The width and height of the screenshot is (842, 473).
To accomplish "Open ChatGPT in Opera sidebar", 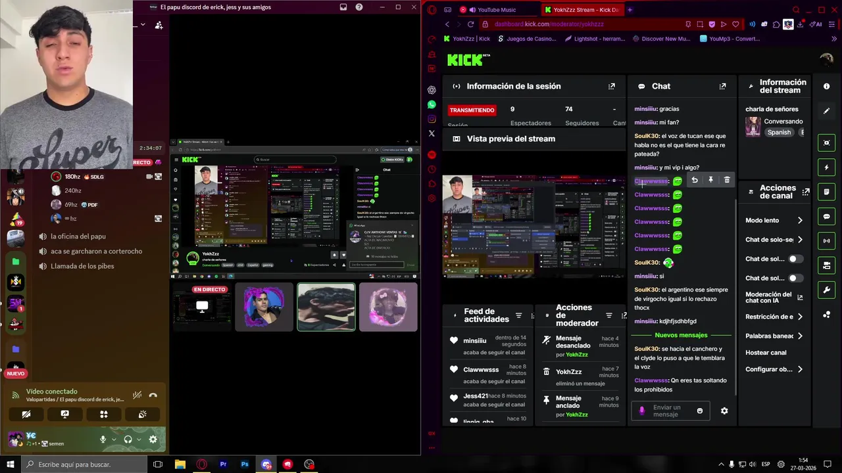I will click(432, 90).
